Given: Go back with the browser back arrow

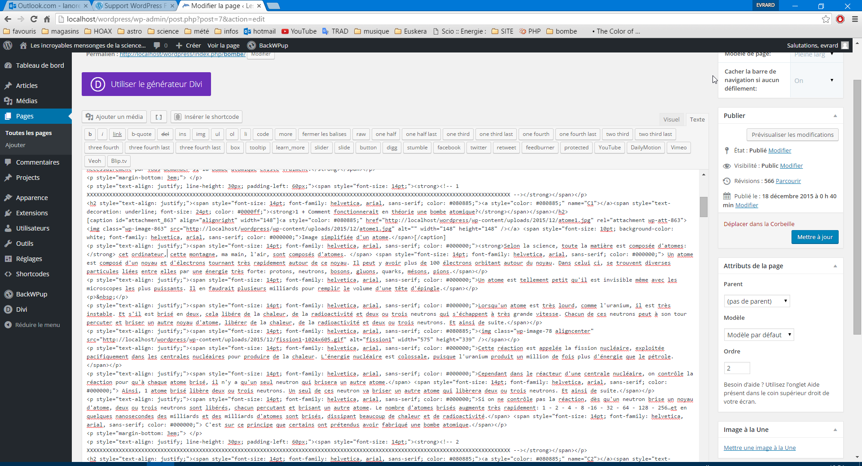Looking at the screenshot, I should pos(8,19).
